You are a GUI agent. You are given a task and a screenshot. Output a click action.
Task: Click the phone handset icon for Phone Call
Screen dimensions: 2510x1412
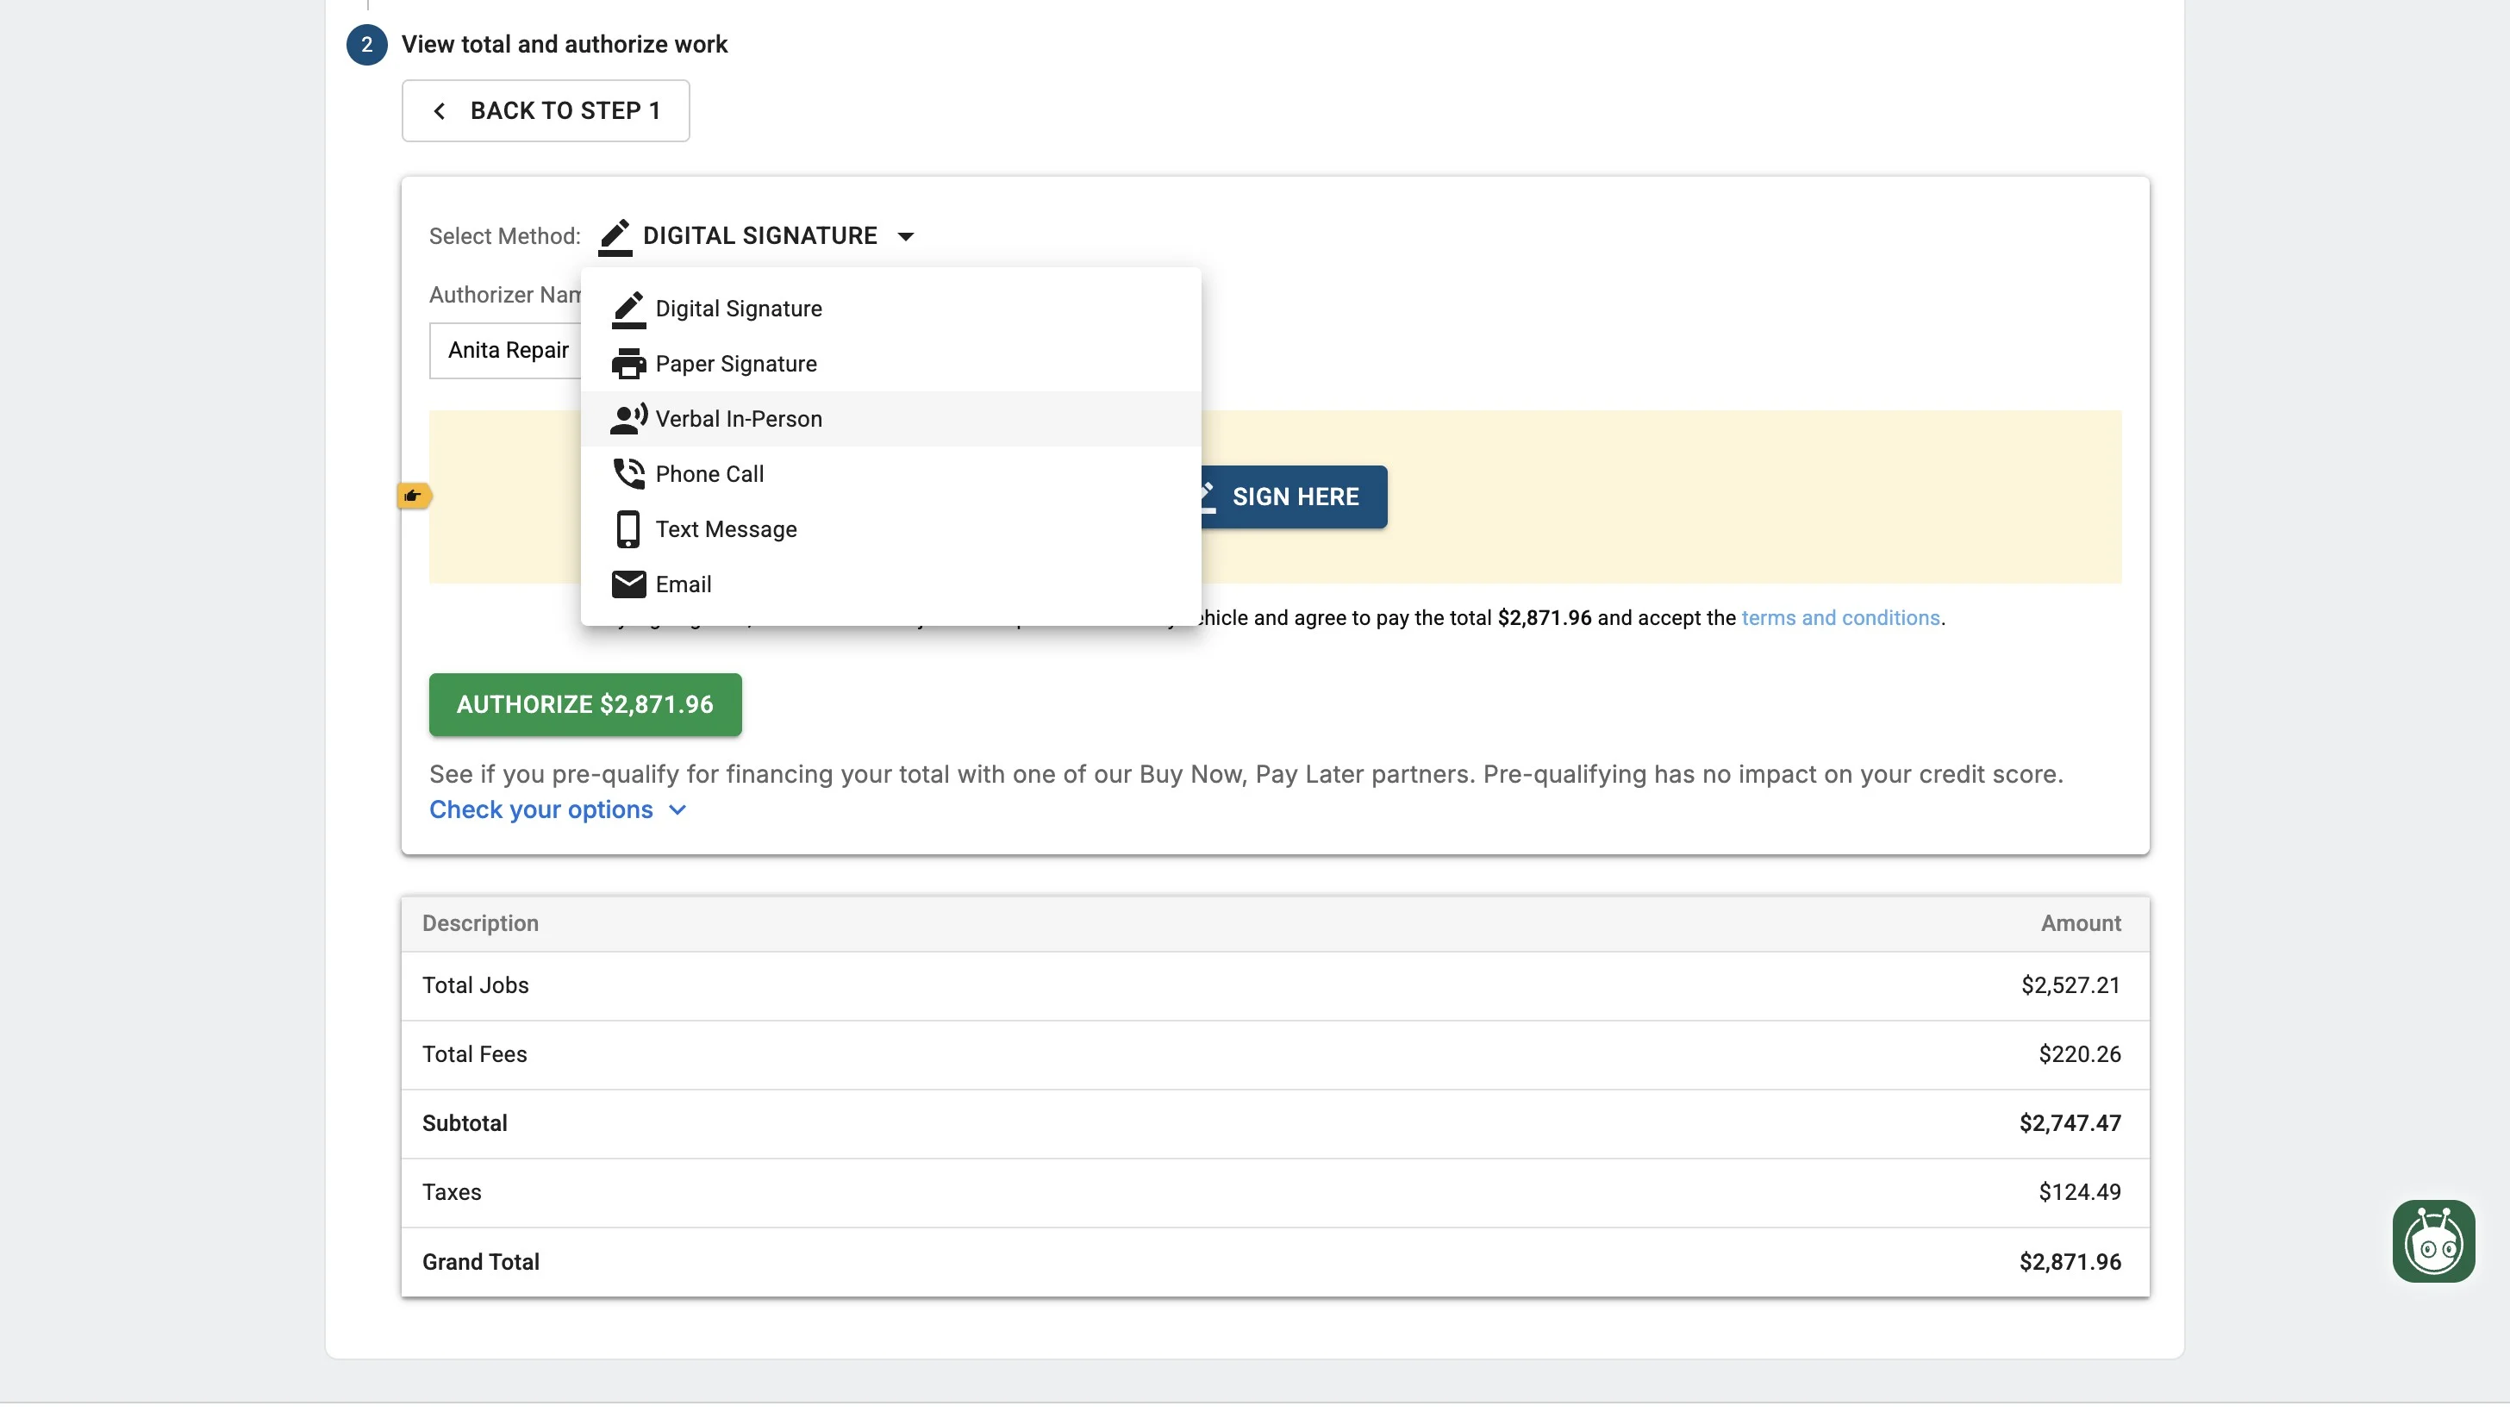coord(628,473)
